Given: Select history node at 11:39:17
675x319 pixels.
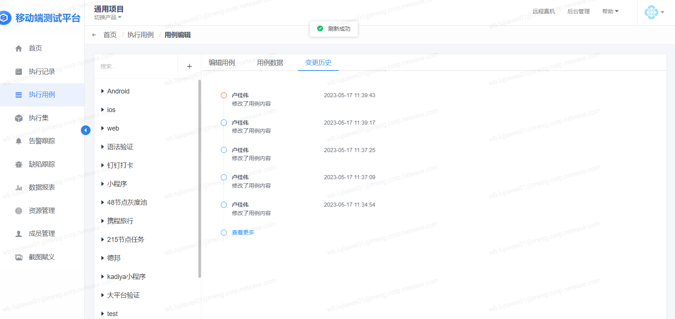Looking at the screenshot, I should click(224, 123).
